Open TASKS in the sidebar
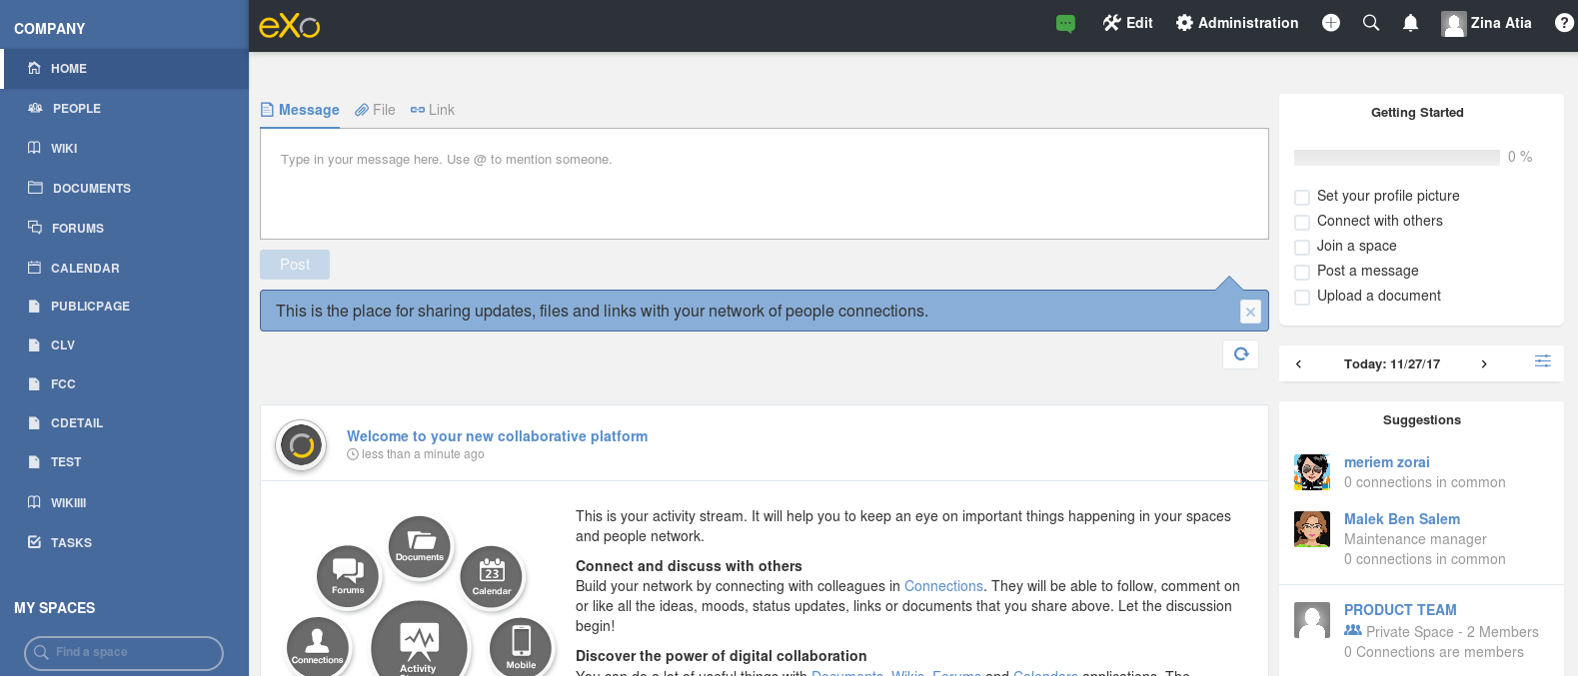The image size is (1578, 676). point(124,543)
